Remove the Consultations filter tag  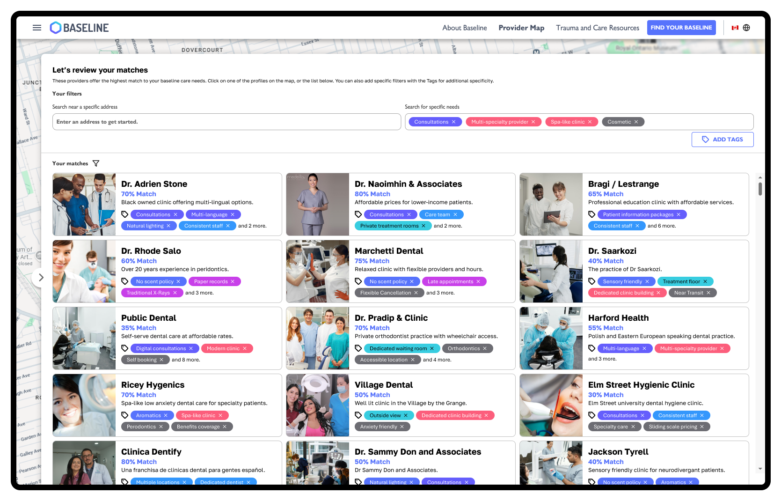453,122
